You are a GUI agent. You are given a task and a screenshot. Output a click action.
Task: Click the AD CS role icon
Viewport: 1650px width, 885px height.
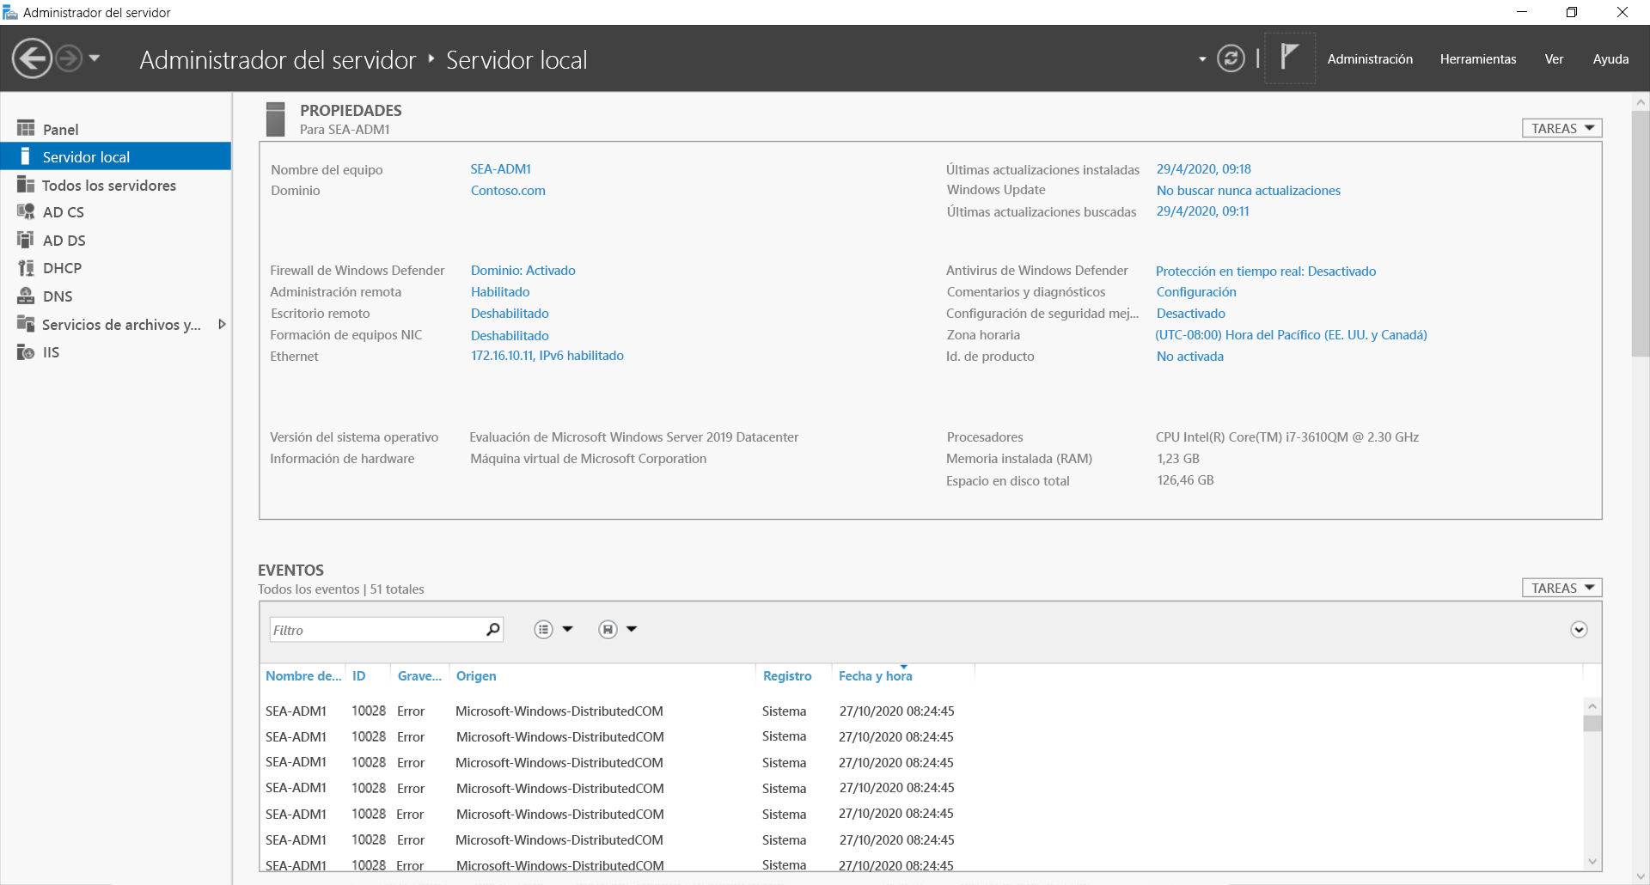[26, 211]
